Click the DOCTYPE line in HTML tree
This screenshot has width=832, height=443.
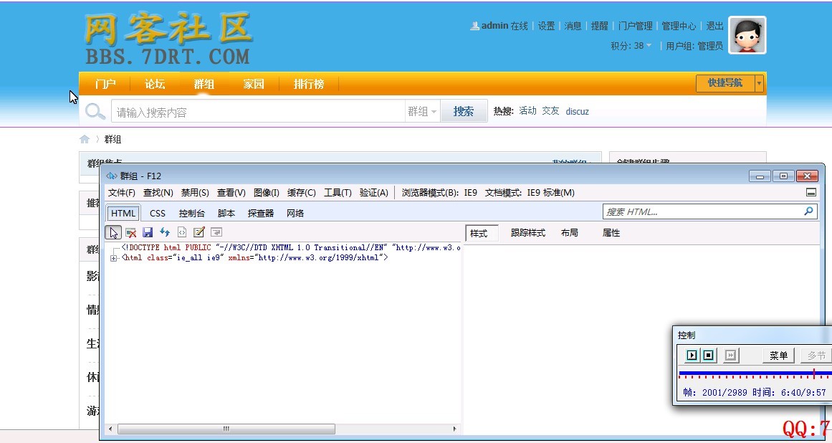tap(291, 248)
